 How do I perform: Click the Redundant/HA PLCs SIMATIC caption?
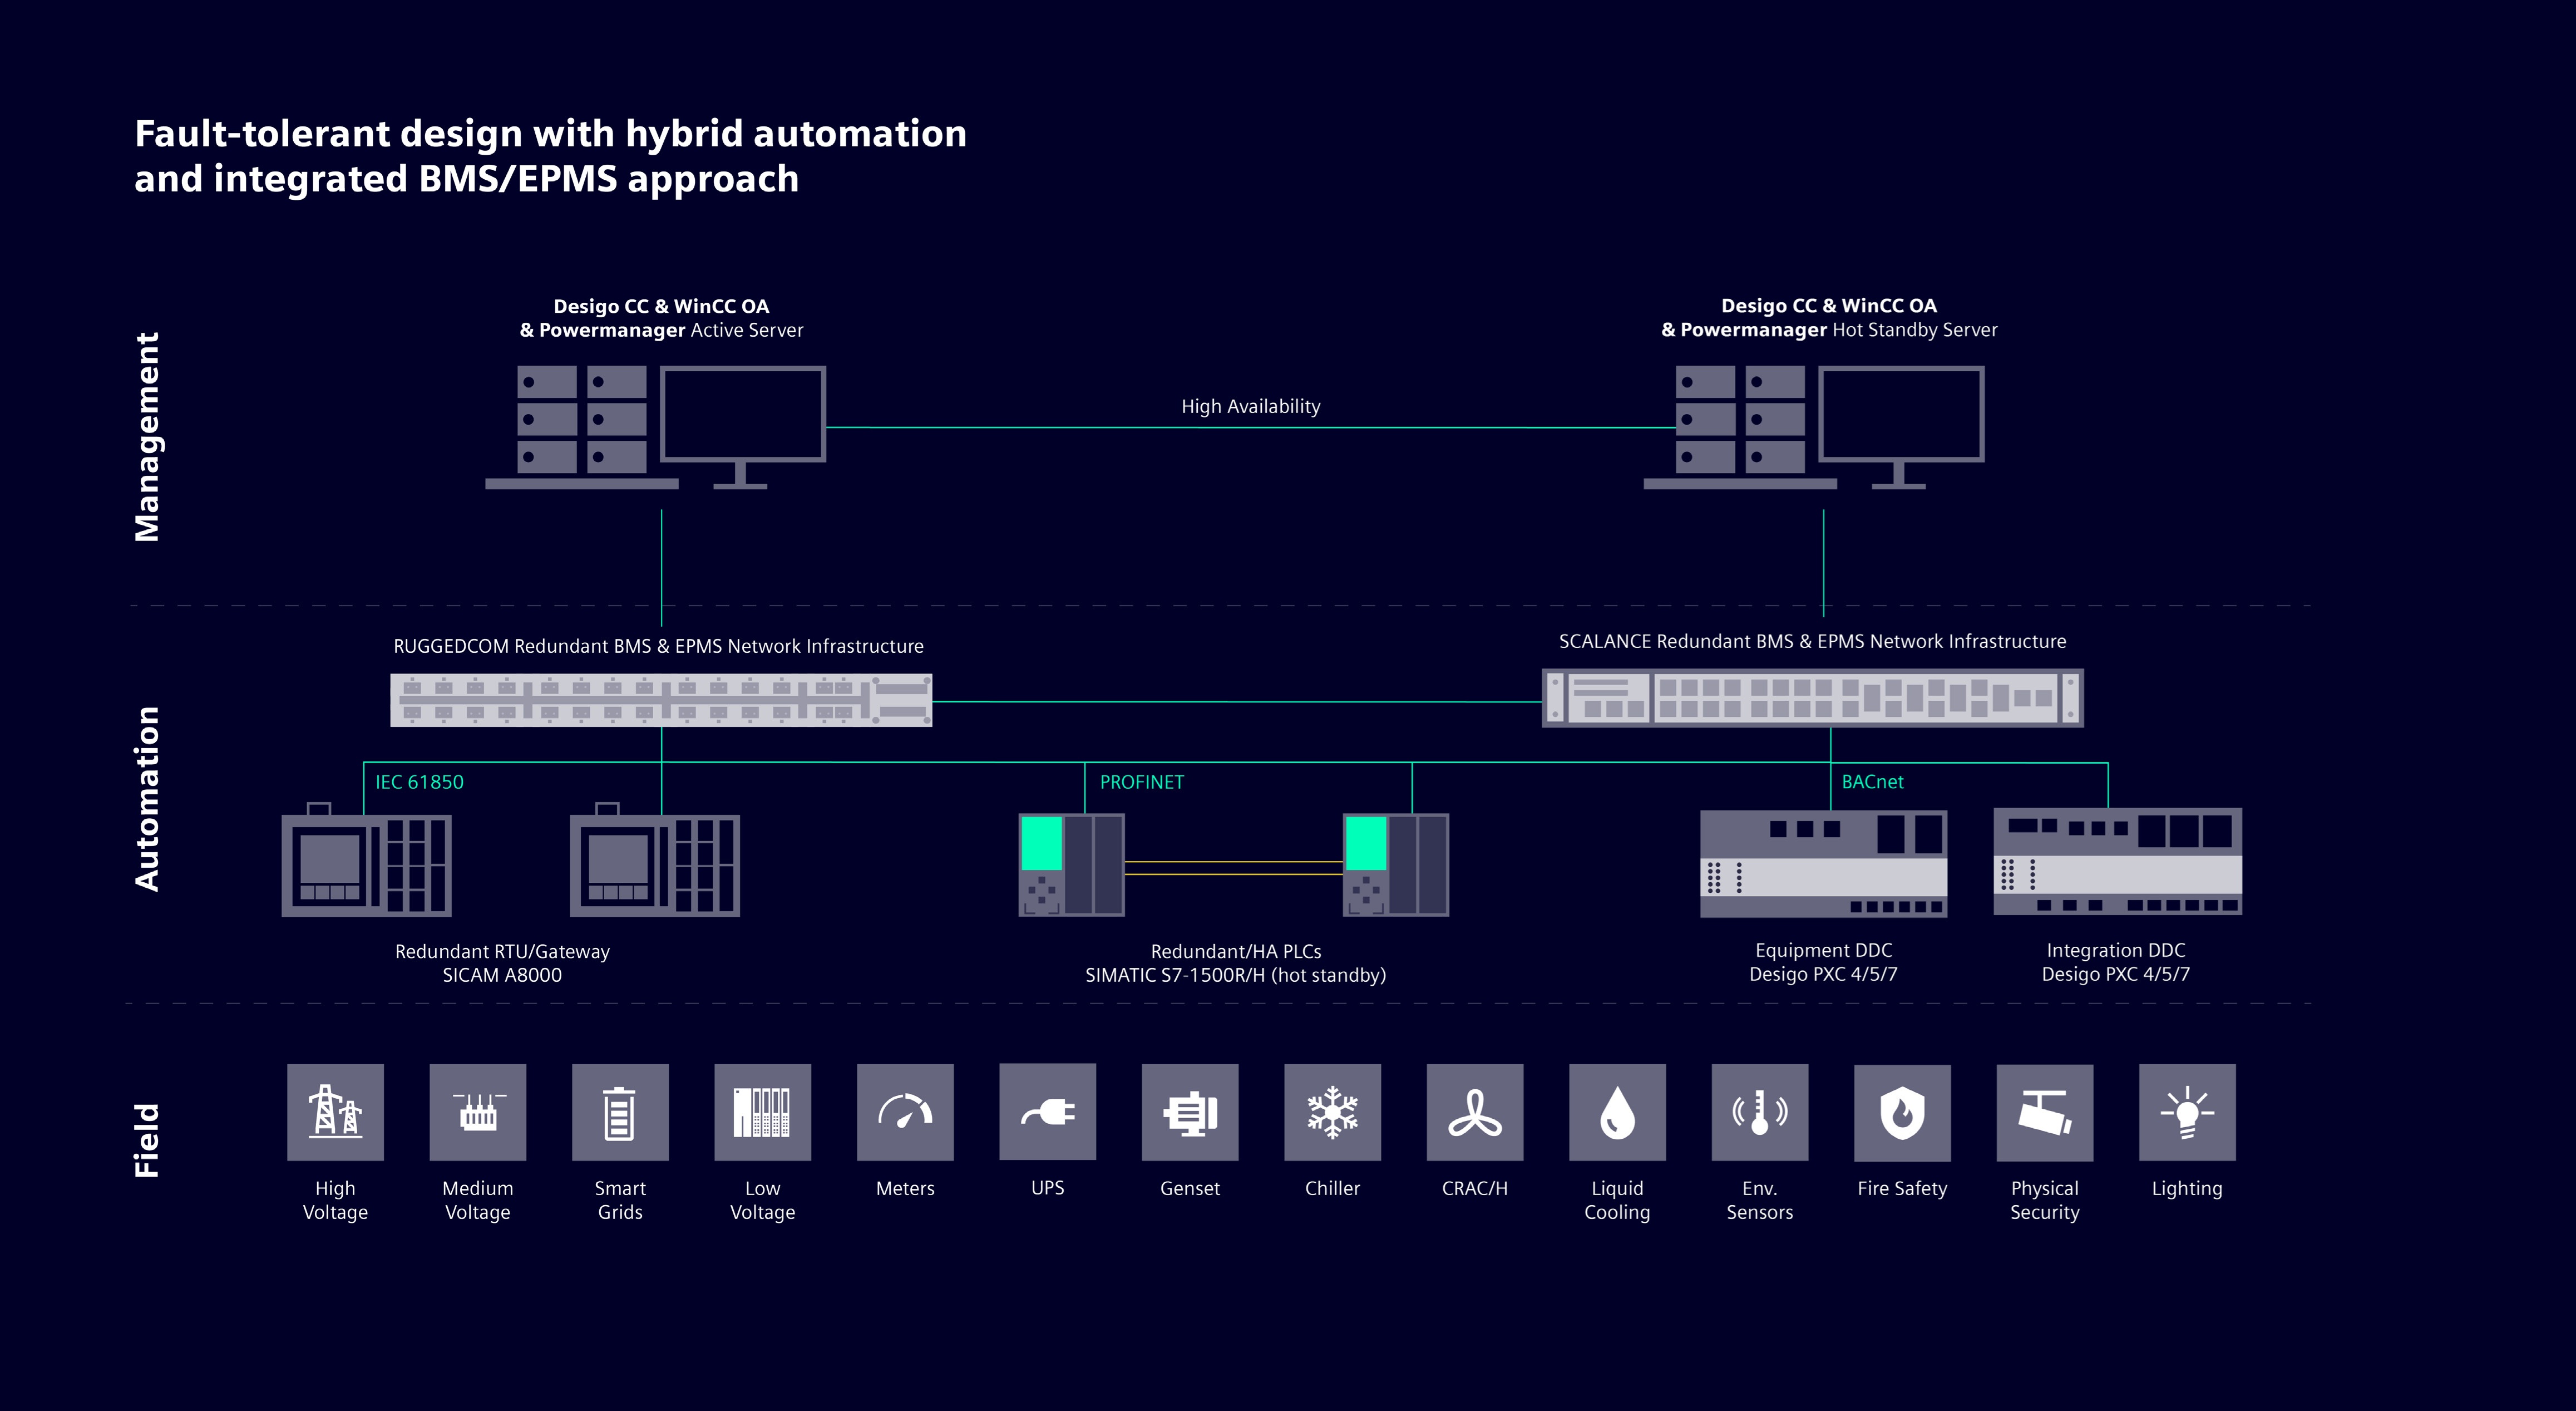pos(1236,963)
